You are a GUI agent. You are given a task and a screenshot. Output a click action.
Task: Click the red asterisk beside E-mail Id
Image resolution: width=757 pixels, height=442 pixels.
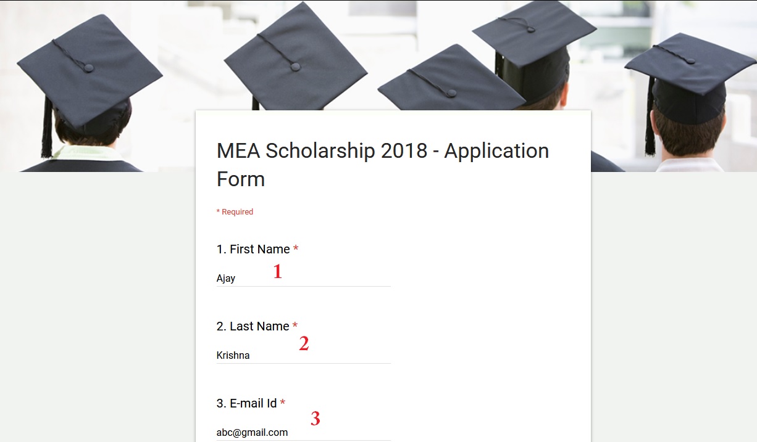[283, 403]
